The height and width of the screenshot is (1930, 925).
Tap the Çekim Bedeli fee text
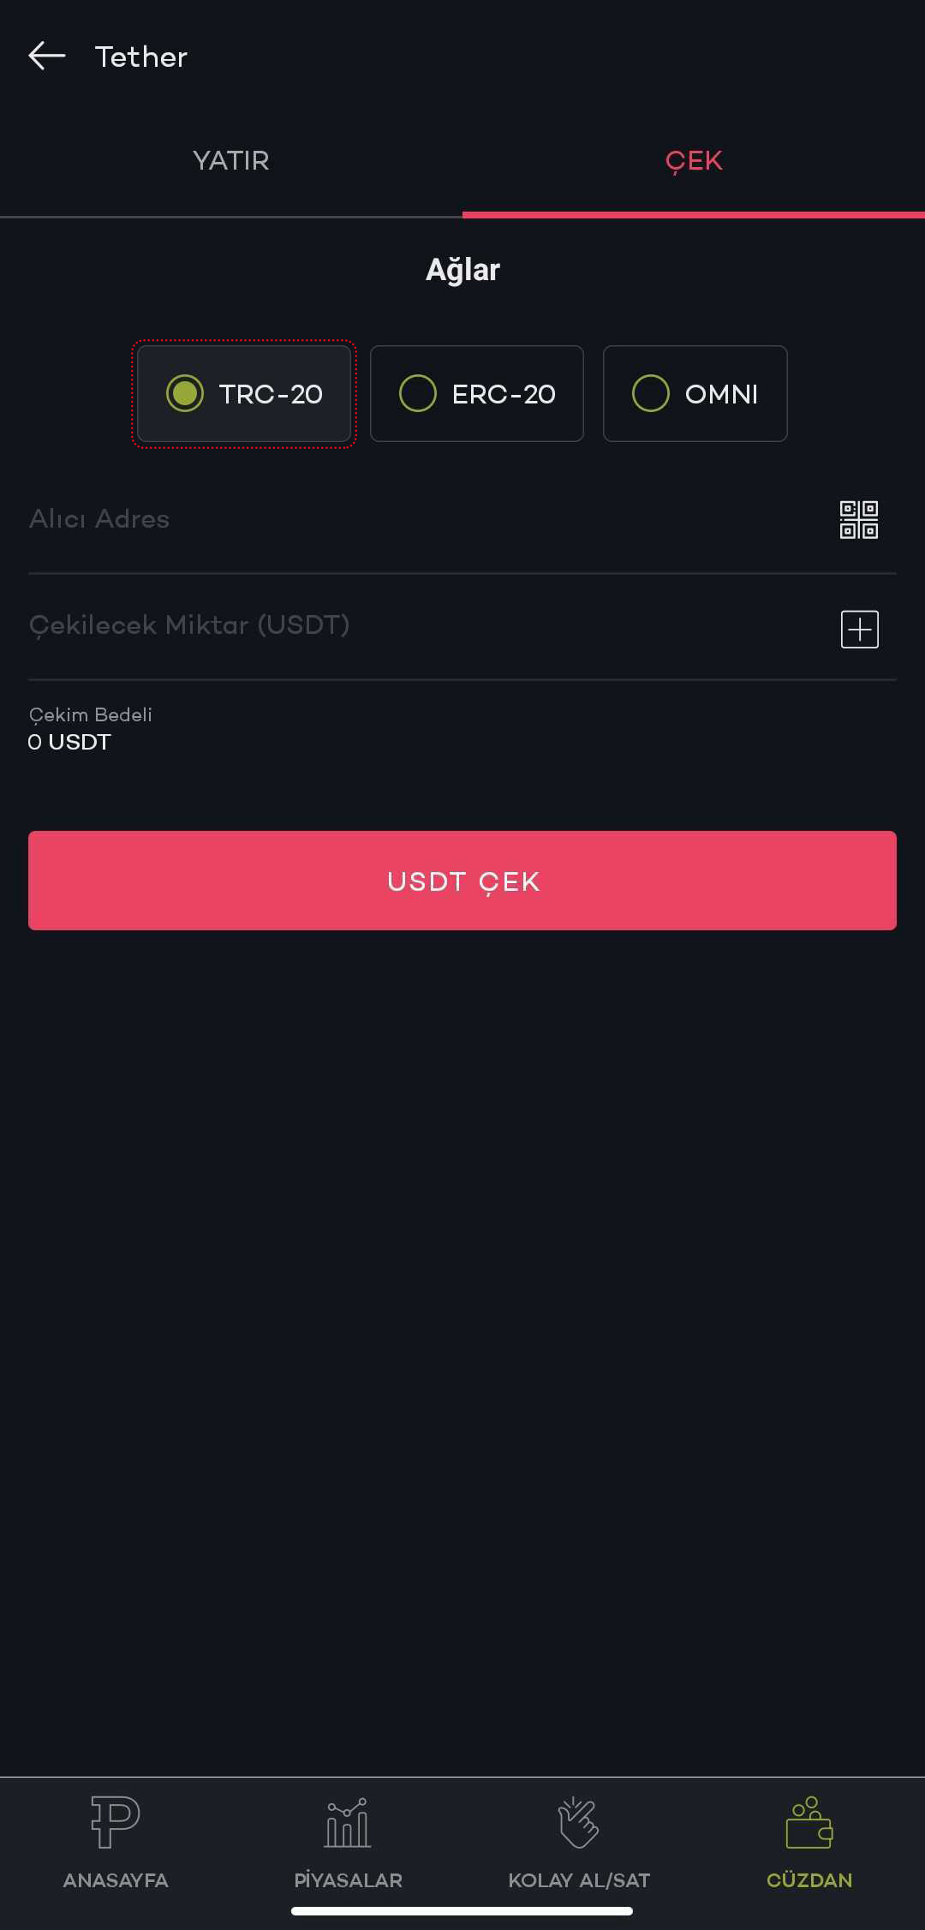pyautogui.click(x=91, y=714)
